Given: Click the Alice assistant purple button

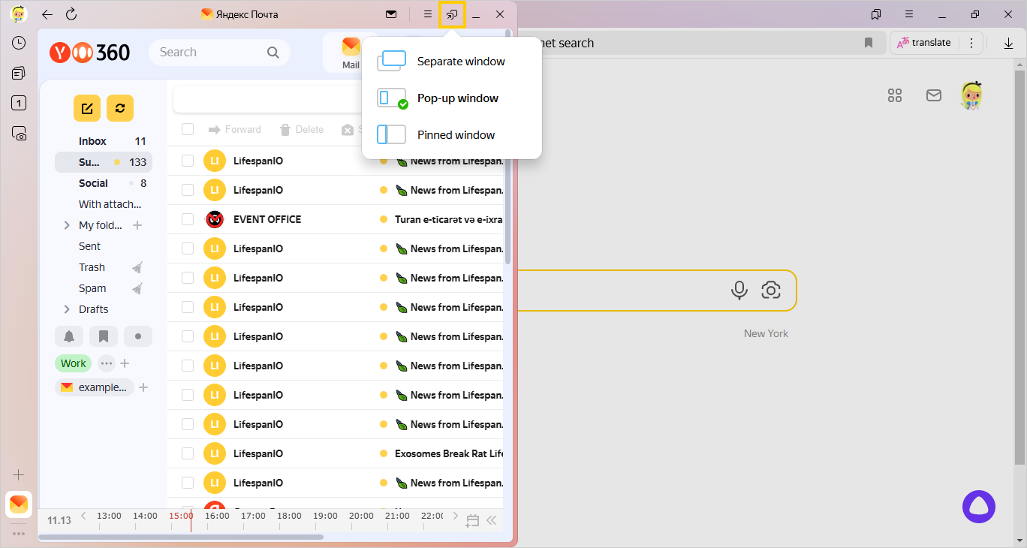Looking at the screenshot, I should 978,507.
